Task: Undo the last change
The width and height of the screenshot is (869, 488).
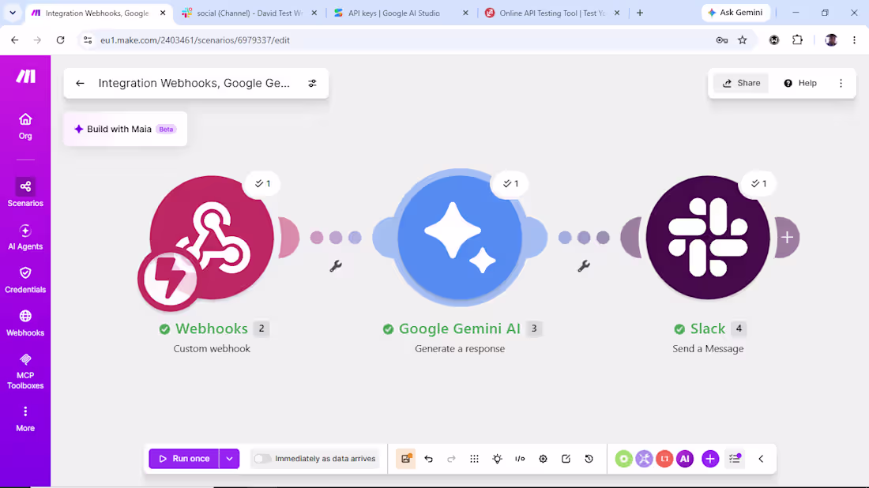Action: click(428, 459)
